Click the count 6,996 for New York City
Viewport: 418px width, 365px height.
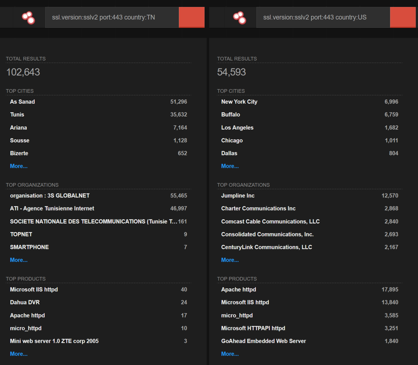(391, 102)
